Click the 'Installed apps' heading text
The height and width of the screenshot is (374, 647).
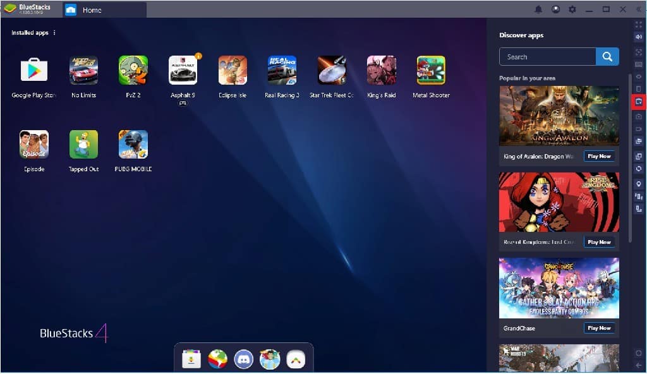click(30, 33)
